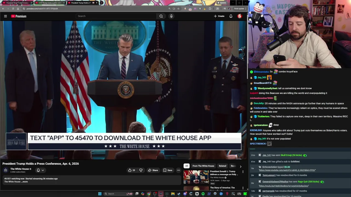
Task: Click partyangele in the resubscribed event
Action: [268, 191]
